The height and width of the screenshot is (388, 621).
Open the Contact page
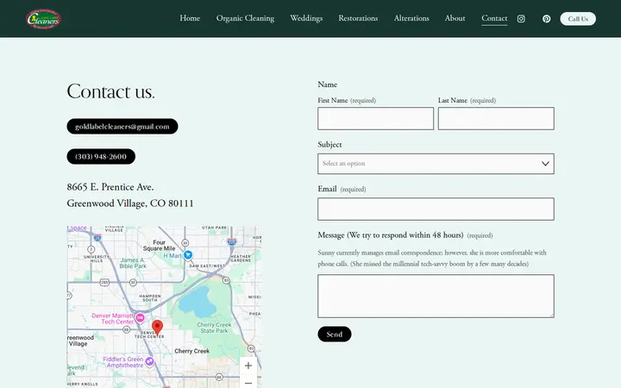tap(494, 18)
